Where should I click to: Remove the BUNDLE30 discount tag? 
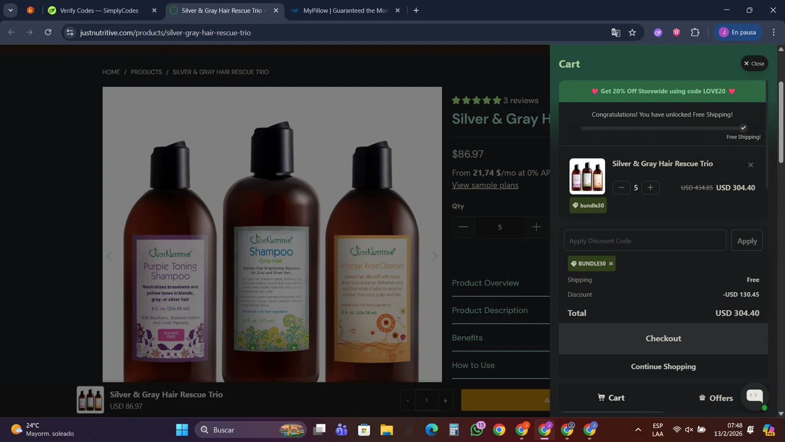pos(611,263)
